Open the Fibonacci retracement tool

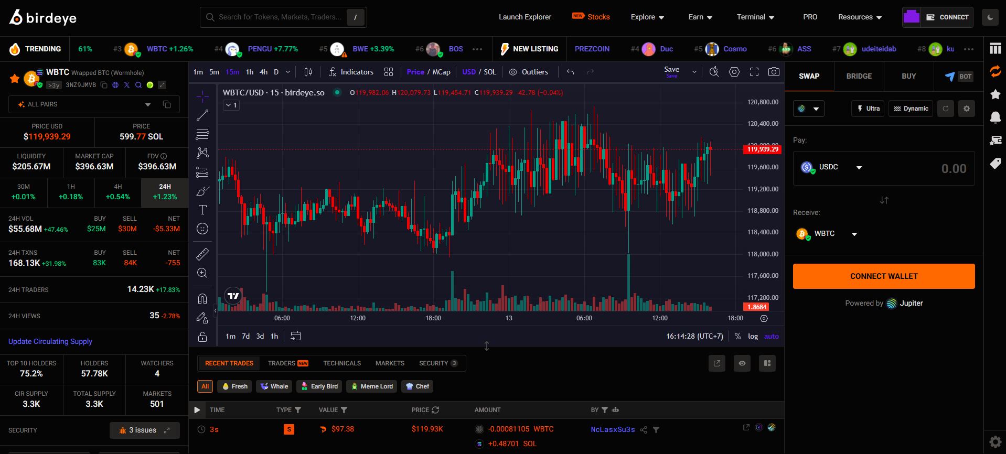[x=202, y=134]
